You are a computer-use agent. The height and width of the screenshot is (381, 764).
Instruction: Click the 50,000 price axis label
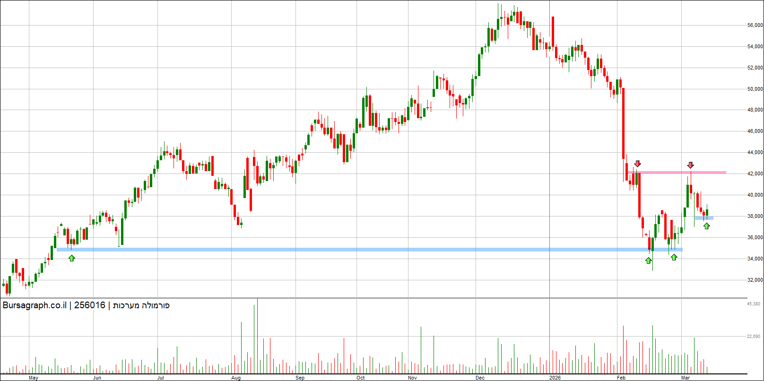[755, 89]
